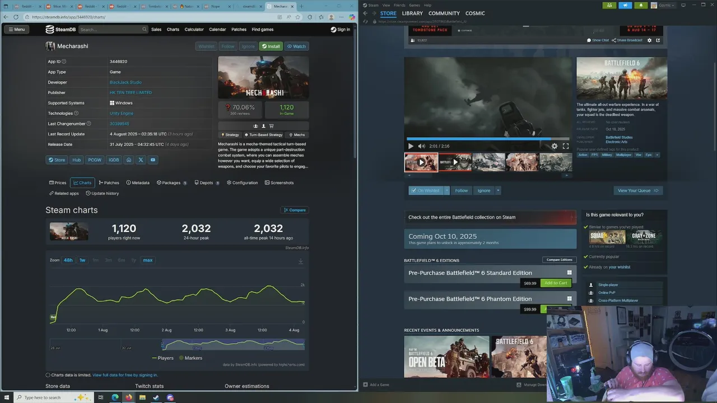The width and height of the screenshot is (717, 403).
Task: Set chart zoom to 48h
Action: click(68, 260)
